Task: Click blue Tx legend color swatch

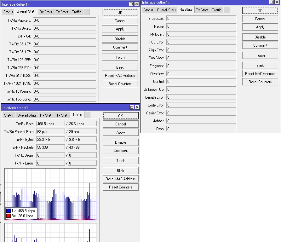Action: pos(9,210)
